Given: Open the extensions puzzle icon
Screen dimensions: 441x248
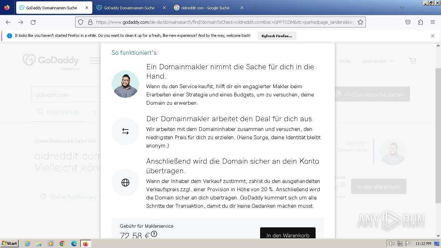Looking at the screenshot, I should [x=420, y=22].
